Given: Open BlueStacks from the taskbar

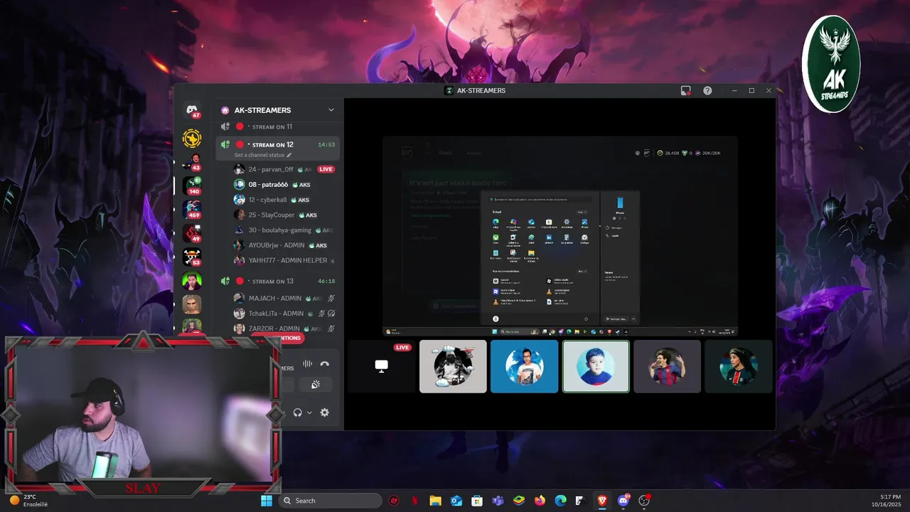Looking at the screenshot, I should pyautogui.click(x=519, y=501).
